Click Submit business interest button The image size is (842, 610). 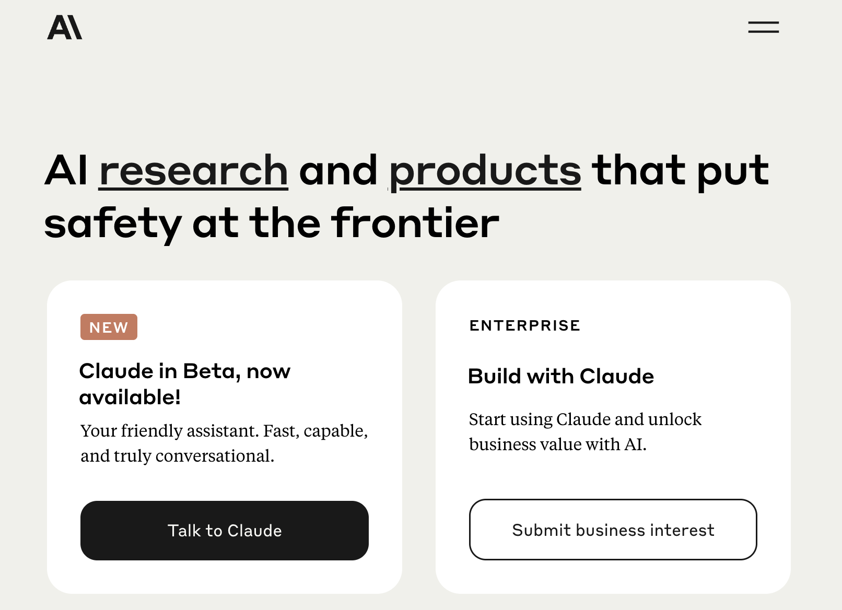pos(613,530)
